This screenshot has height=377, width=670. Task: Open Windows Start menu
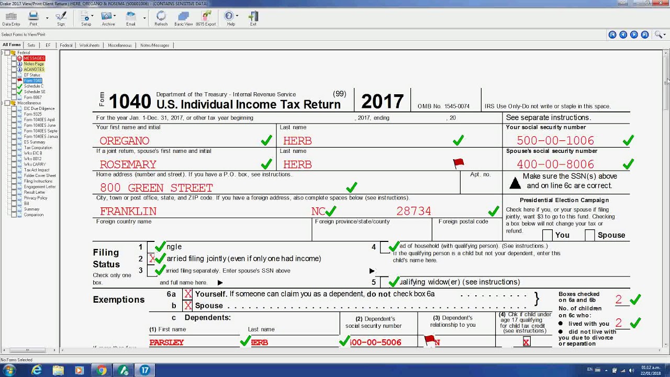tap(9, 370)
